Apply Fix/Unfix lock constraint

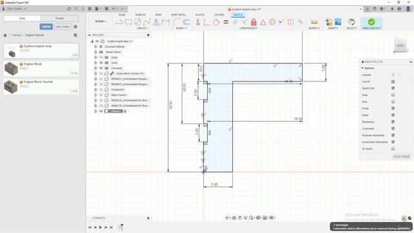(x=254, y=22)
